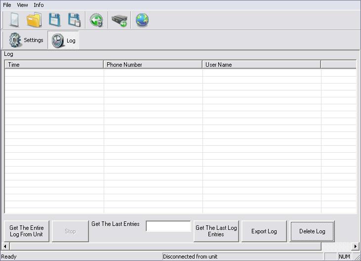361x261 pixels.
Task: Click the New file toolbar icon
Action: pos(14,20)
